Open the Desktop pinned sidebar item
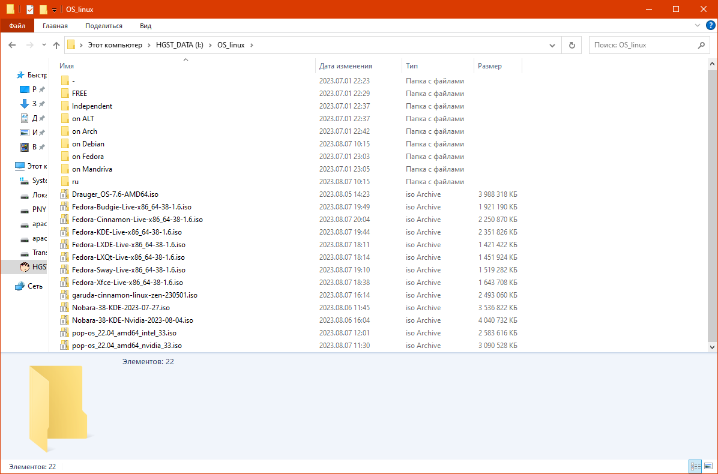This screenshot has height=474, width=718. coord(32,89)
